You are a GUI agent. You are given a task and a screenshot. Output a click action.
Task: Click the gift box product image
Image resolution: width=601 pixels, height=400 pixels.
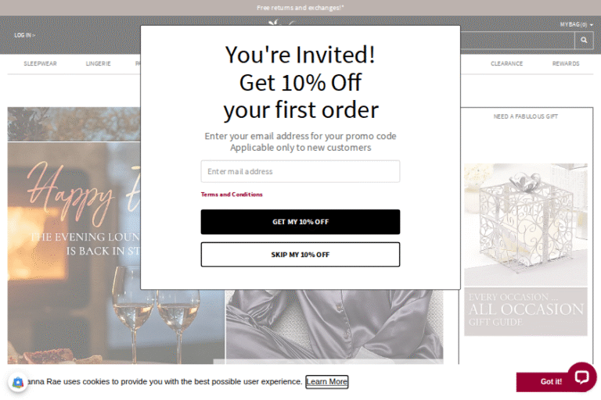[x=526, y=225]
